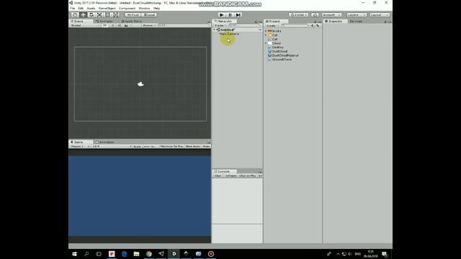Open the Layout dropdown
The width and height of the screenshot is (461, 259).
pyautogui.click(x=380, y=14)
